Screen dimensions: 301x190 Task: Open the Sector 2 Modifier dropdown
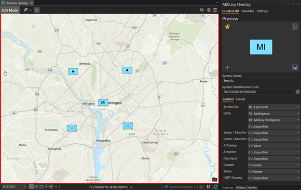[x=274, y=139]
